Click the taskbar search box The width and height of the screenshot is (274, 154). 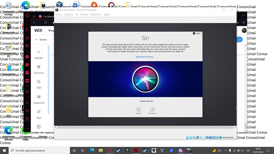pos(39,150)
